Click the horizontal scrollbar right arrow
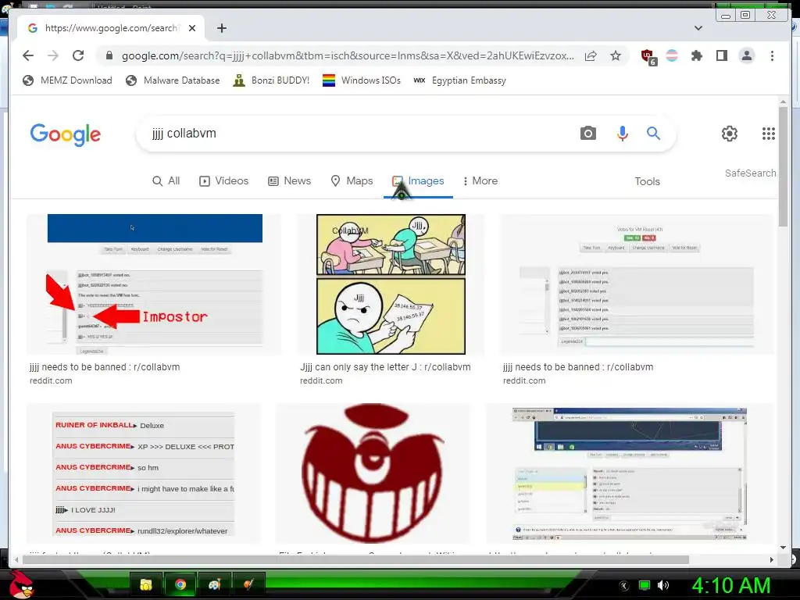 (771, 559)
